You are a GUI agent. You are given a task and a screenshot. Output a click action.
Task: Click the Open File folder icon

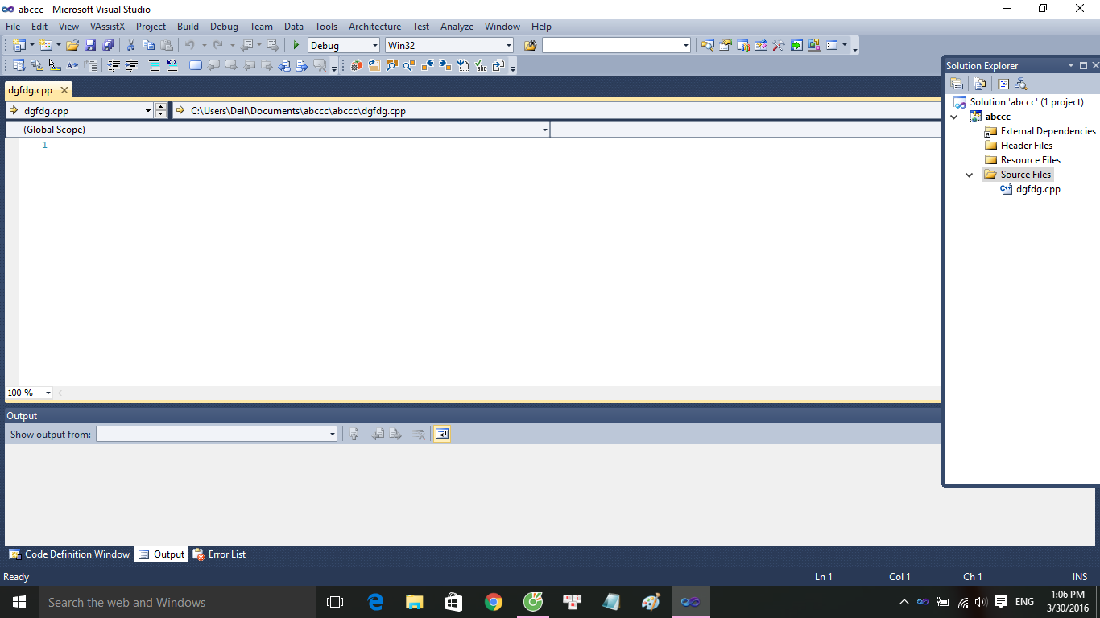(72, 46)
